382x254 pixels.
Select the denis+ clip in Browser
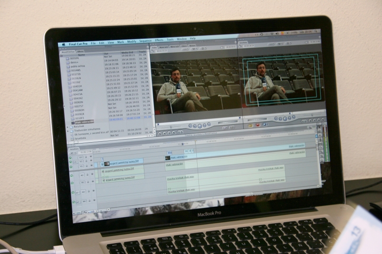click(x=73, y=62)
